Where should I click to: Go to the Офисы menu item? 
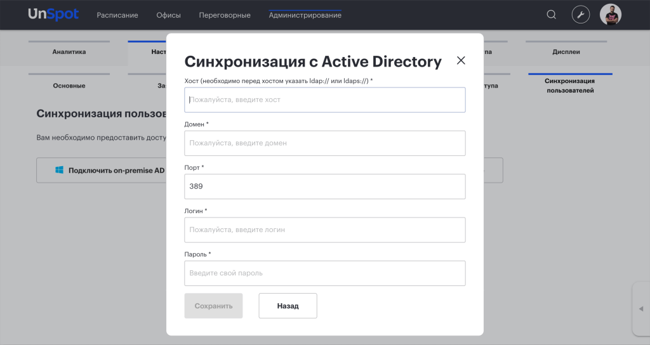[x=168, y=15]
